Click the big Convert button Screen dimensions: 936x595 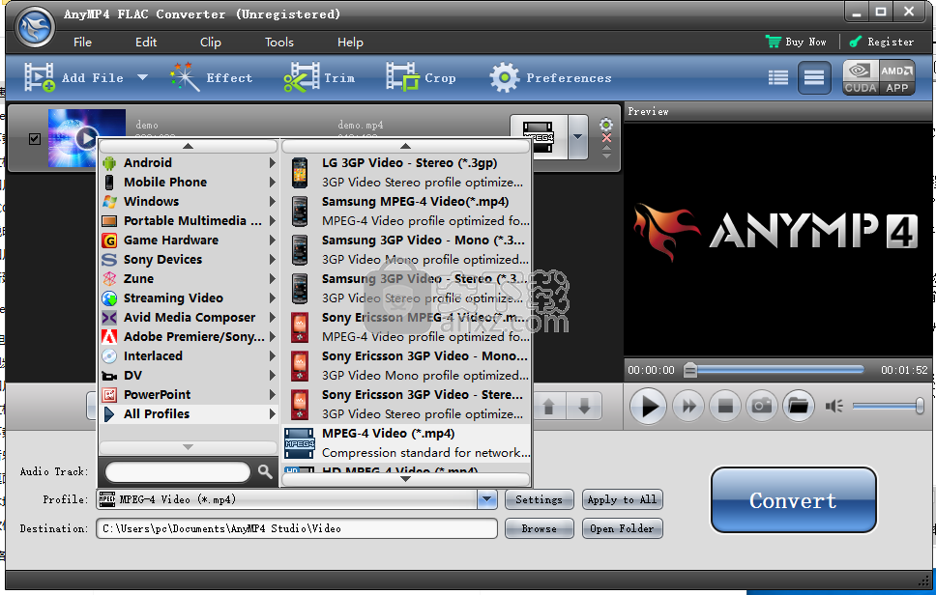[793, 500]
